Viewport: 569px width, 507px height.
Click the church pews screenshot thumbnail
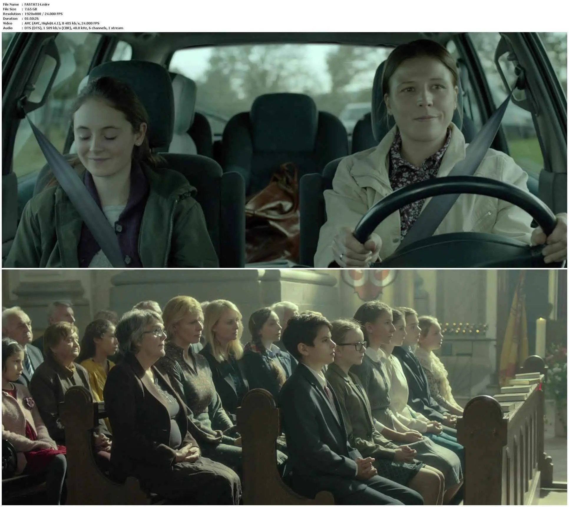point(284,387)
